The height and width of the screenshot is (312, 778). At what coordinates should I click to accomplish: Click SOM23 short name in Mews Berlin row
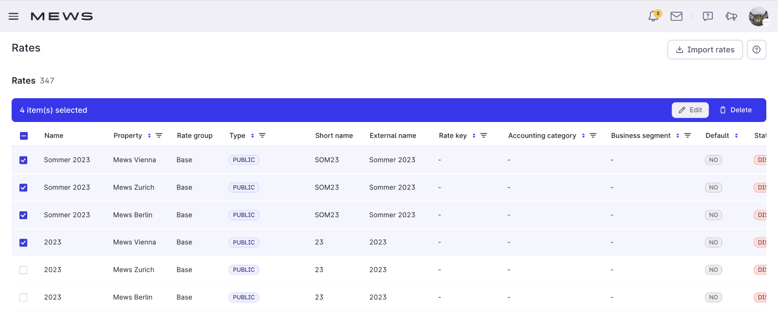[327, 215]
